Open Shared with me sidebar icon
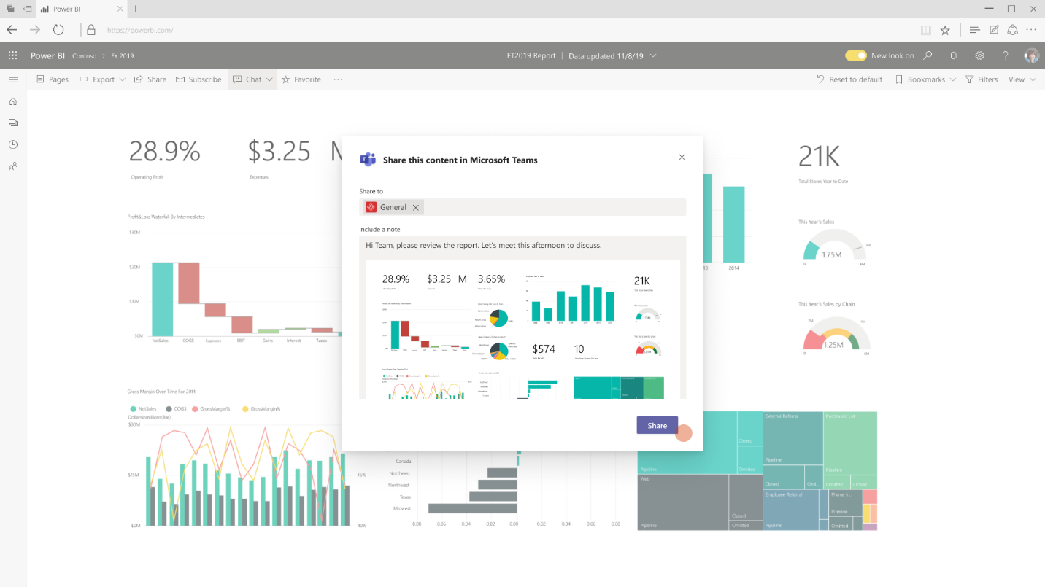1045x587 pixels. pyautogui.click(x=12, y=166)
